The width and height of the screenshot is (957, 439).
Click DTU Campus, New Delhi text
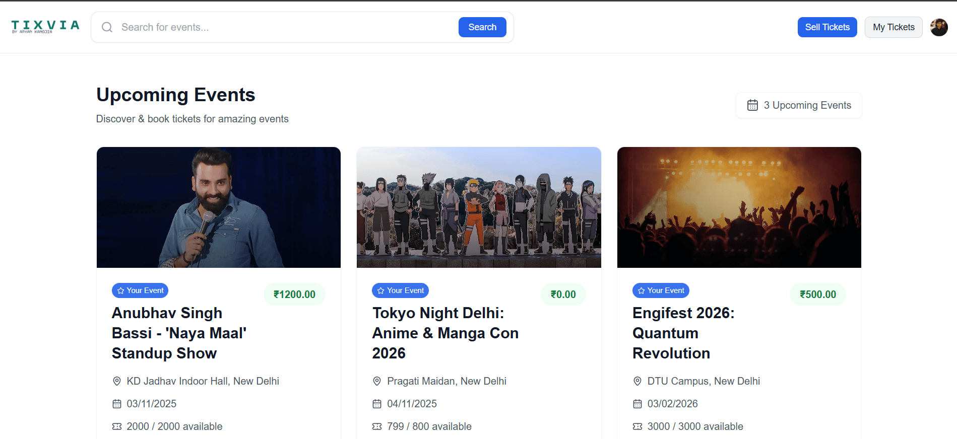[704, 381]
